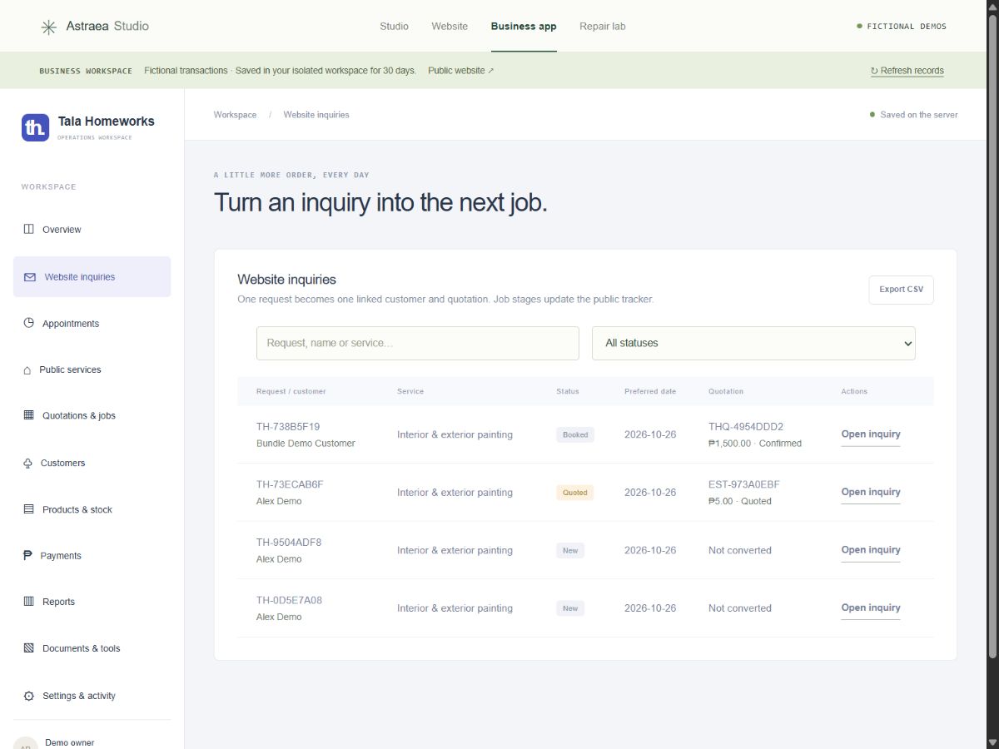Screen dimensions: 999x749
Task: Switch to the Studio tab
Action: [394, 27]
